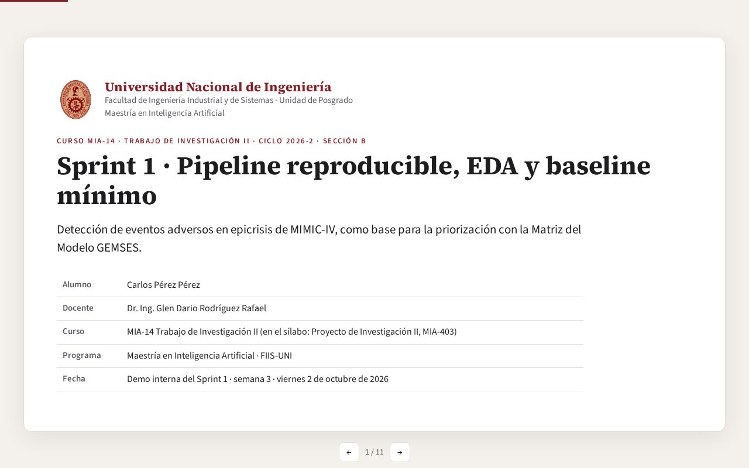Click the slide counter 1 / 11
This screenshot has height=468, width=749.
tap(374, 452)
